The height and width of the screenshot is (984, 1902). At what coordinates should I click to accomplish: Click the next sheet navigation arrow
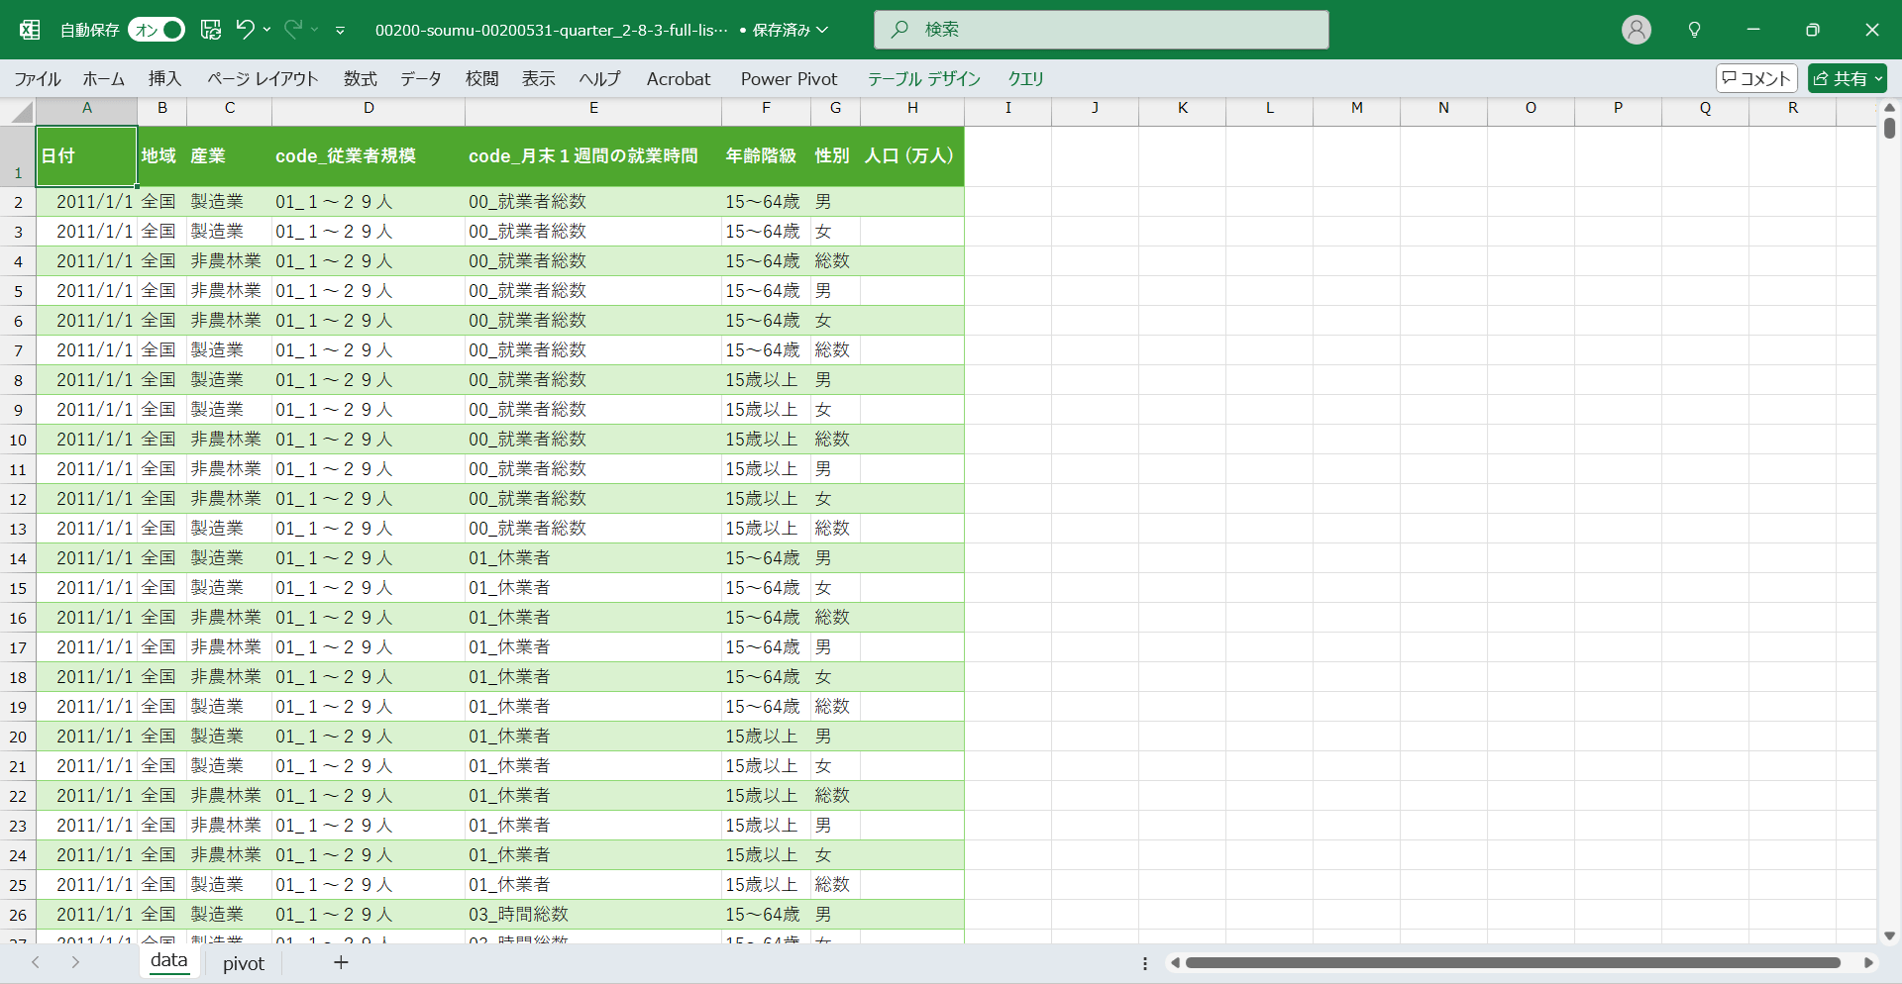coord(75,962)
